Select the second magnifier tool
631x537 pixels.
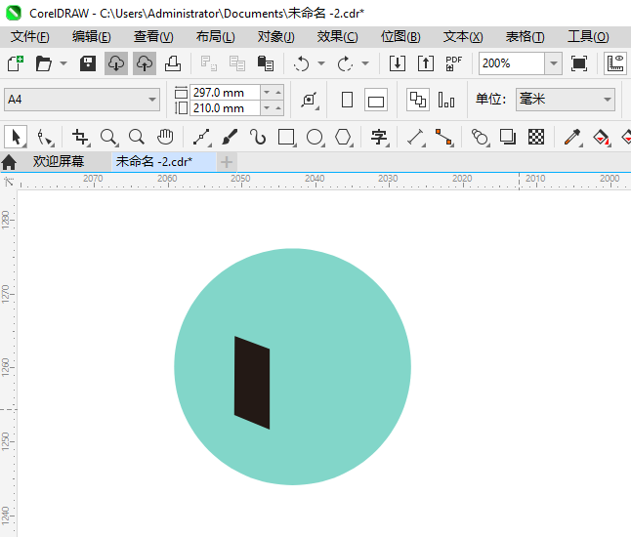(x=137, y=137)
